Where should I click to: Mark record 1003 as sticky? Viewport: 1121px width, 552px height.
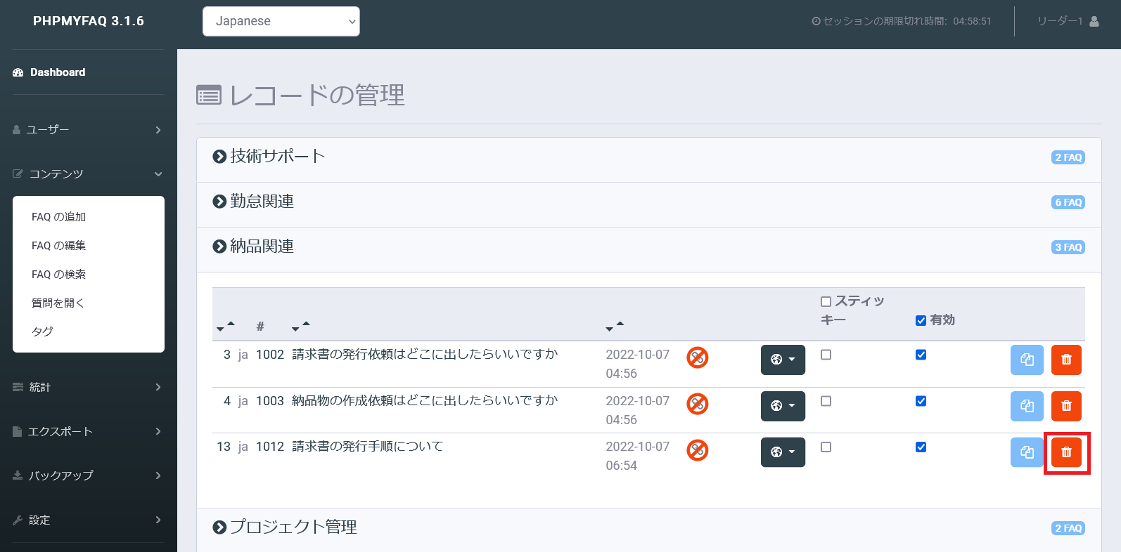(x=826, y=401)
